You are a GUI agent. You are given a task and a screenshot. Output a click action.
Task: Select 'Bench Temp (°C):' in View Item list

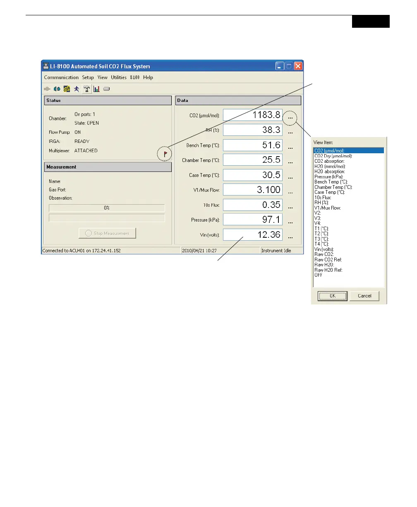(x=349, y=182)
